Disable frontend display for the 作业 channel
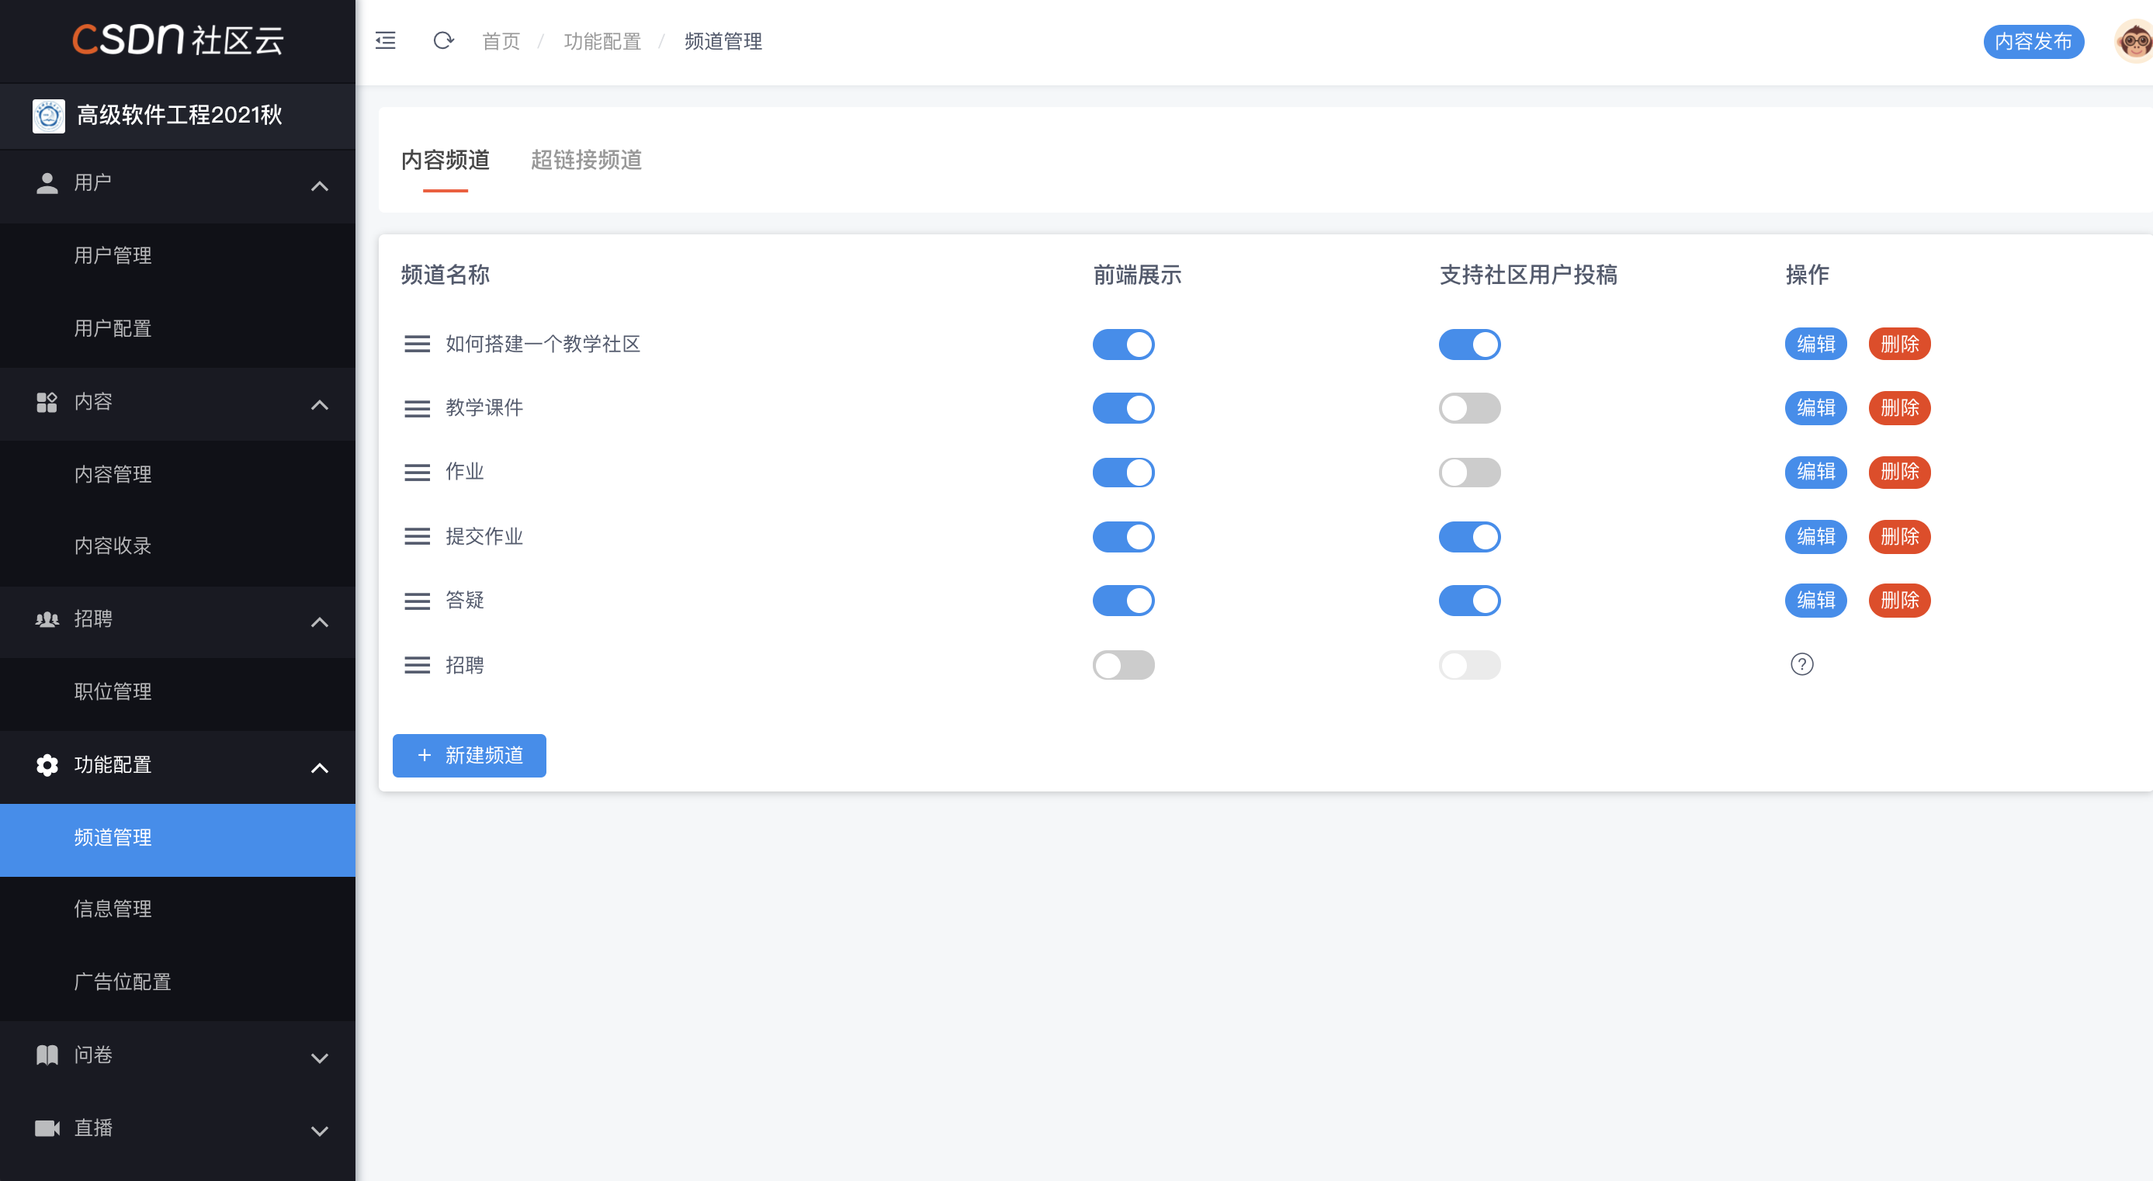 pyautogui.click(x=1122, y=473)
